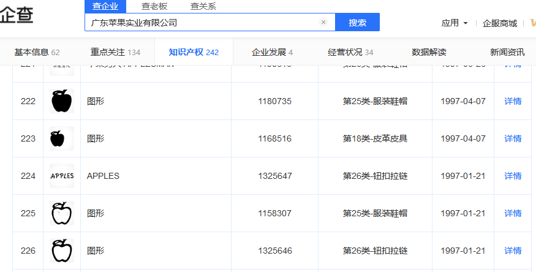Click 第26类-钮扣拉链 in row 226
This screenshot has height=272, width=536.
(375, 251)
